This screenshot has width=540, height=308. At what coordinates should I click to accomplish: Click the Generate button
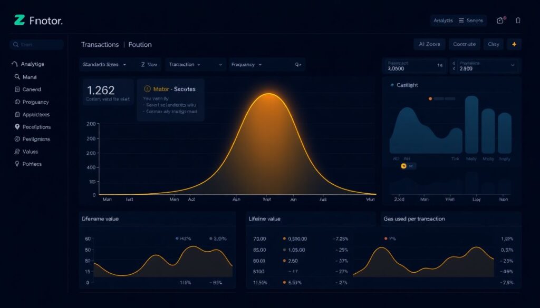pos(464,44)
